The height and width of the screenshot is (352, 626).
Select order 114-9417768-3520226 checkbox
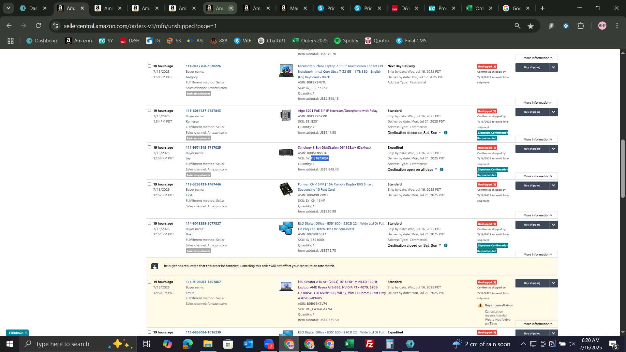coord(149,66)
